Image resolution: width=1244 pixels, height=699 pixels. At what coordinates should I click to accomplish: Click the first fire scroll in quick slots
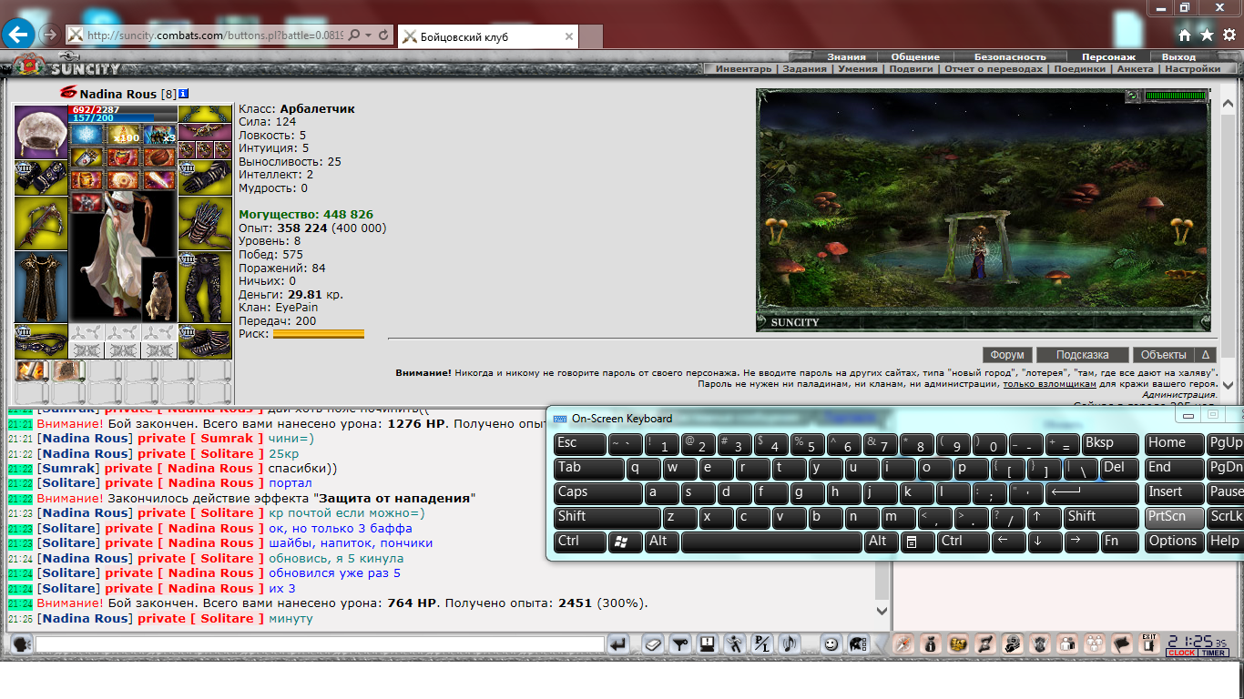click(x=32, y=370)
